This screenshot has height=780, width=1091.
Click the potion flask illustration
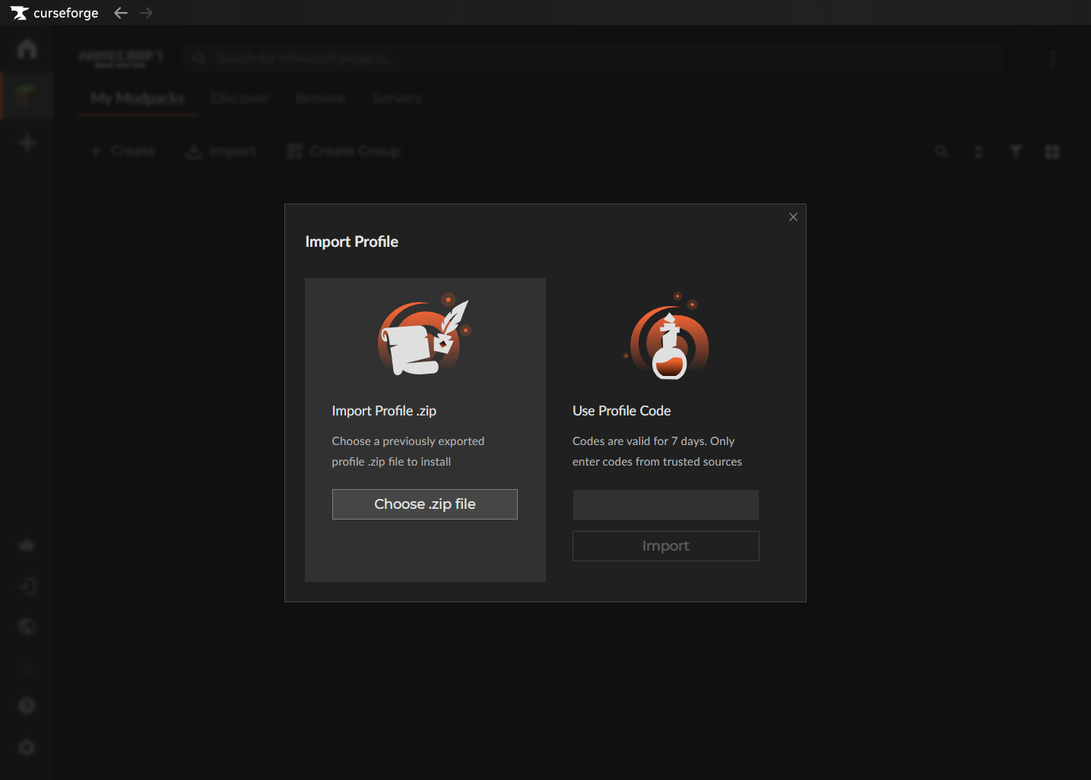pos(669,339)
